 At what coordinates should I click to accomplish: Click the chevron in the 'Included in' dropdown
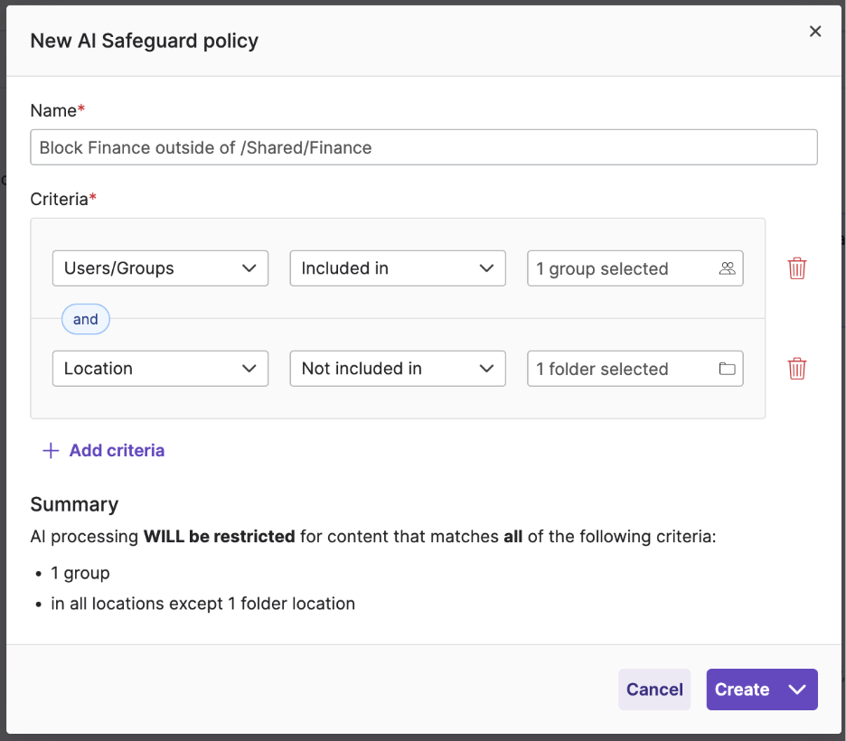coord(487,268)
